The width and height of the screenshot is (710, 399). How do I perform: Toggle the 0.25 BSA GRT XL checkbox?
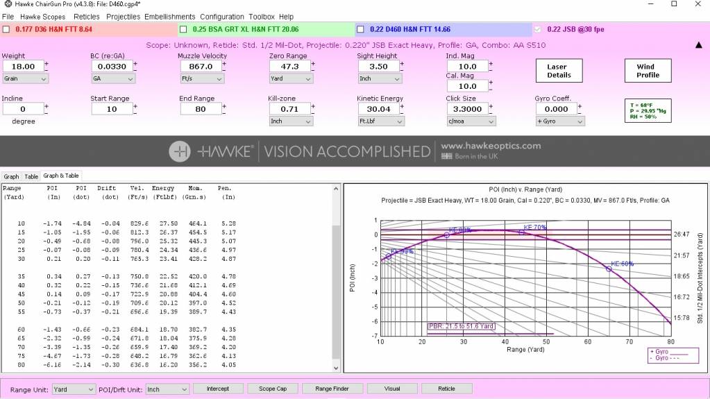(x=183, y=29)
